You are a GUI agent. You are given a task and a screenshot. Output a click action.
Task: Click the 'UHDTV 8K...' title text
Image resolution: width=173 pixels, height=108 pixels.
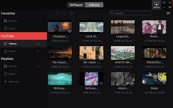(123, 62)
